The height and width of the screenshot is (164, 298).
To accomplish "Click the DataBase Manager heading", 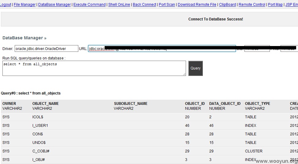I will coord(24,38).
